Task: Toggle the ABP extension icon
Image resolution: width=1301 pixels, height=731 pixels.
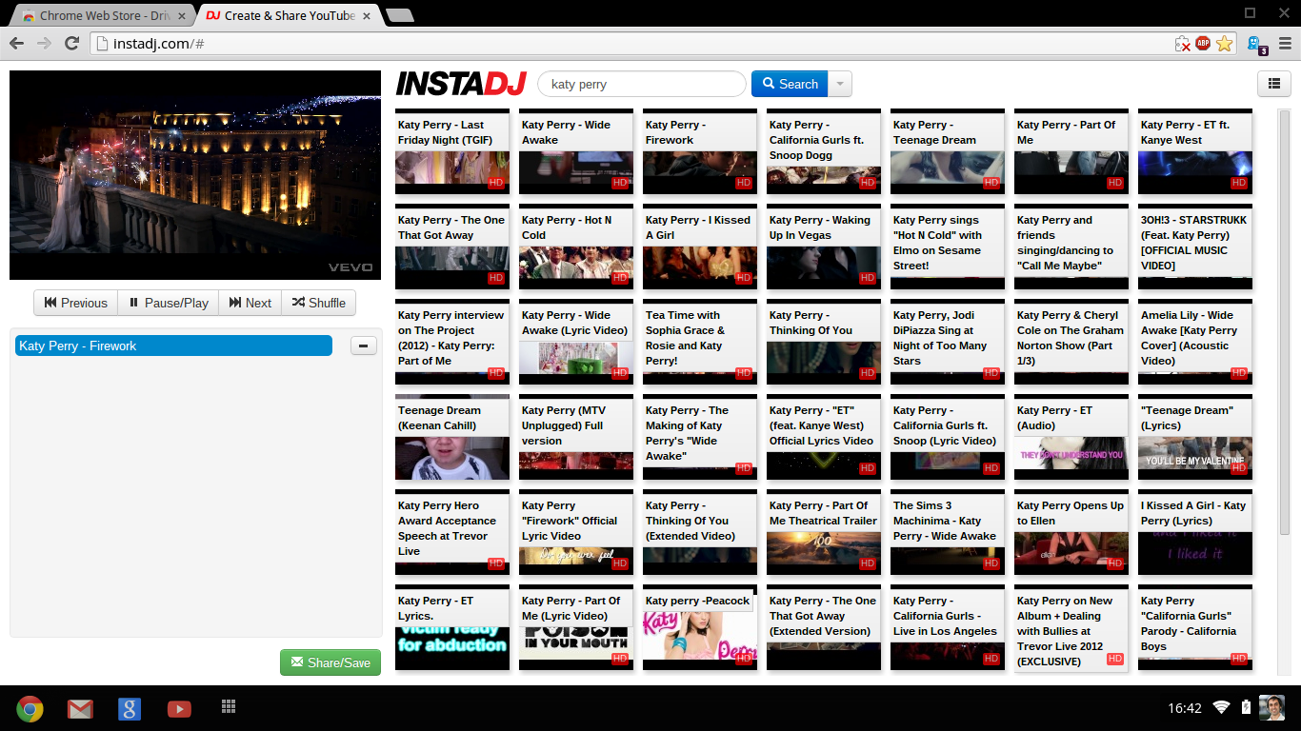Action: point(1204,43)
